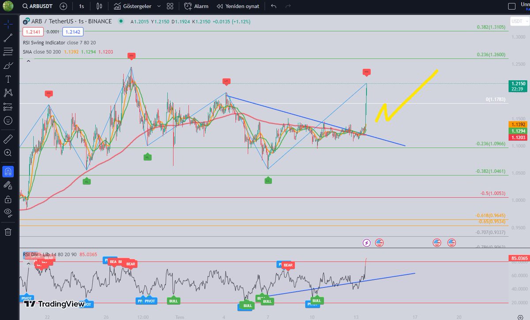This screenshot has width=530, height=320.
Task: Open the chart patterns tool
Action: click(8, 93)
